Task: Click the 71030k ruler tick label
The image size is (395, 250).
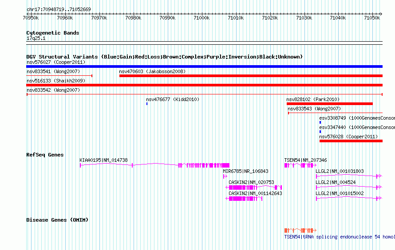Action: pyautogui.click(x=304, y=18)
